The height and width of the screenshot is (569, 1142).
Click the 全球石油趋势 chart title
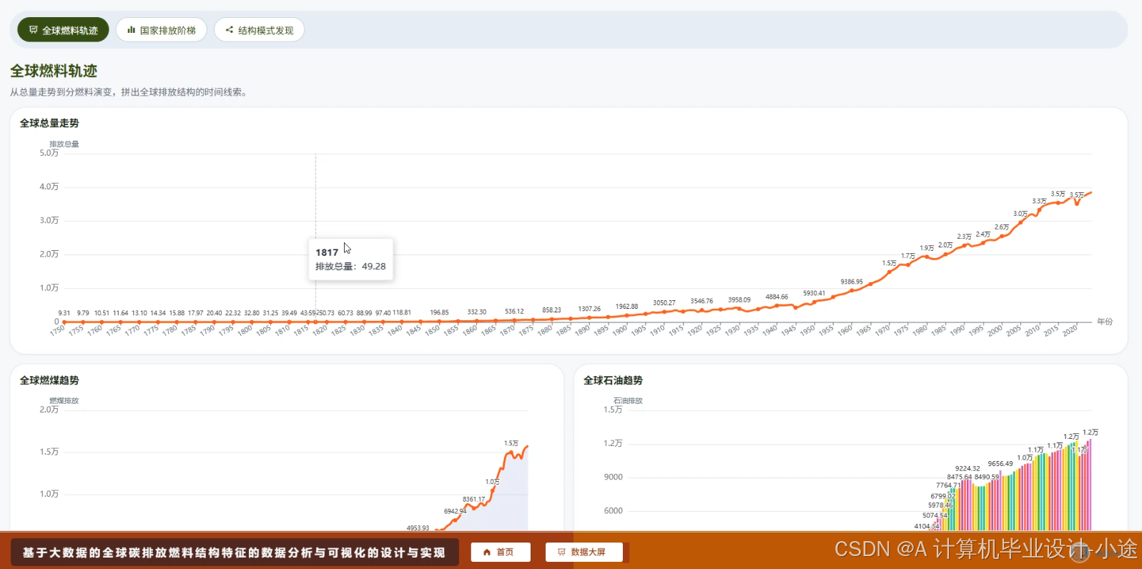[x=613, y=380]
